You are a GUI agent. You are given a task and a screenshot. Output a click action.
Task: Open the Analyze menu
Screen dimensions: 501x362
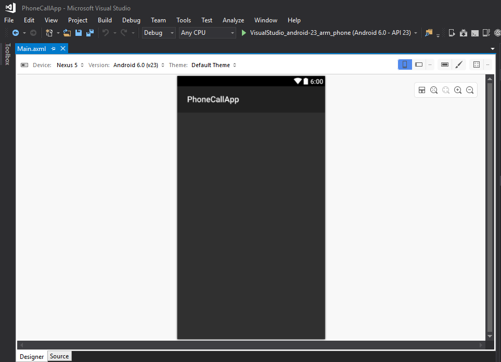point(234,20)
